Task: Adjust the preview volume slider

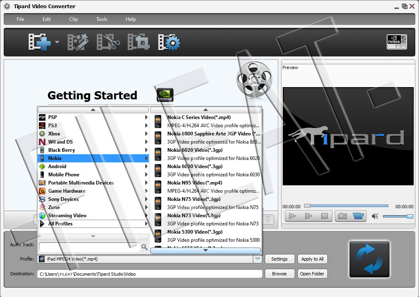Action: click(x=398, y=216)
